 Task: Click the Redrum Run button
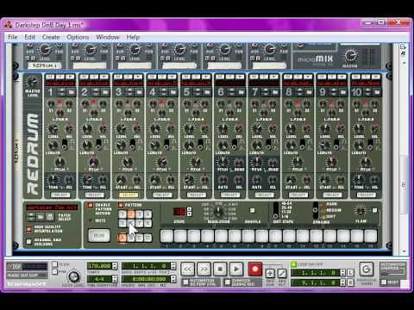click(99, 235)
